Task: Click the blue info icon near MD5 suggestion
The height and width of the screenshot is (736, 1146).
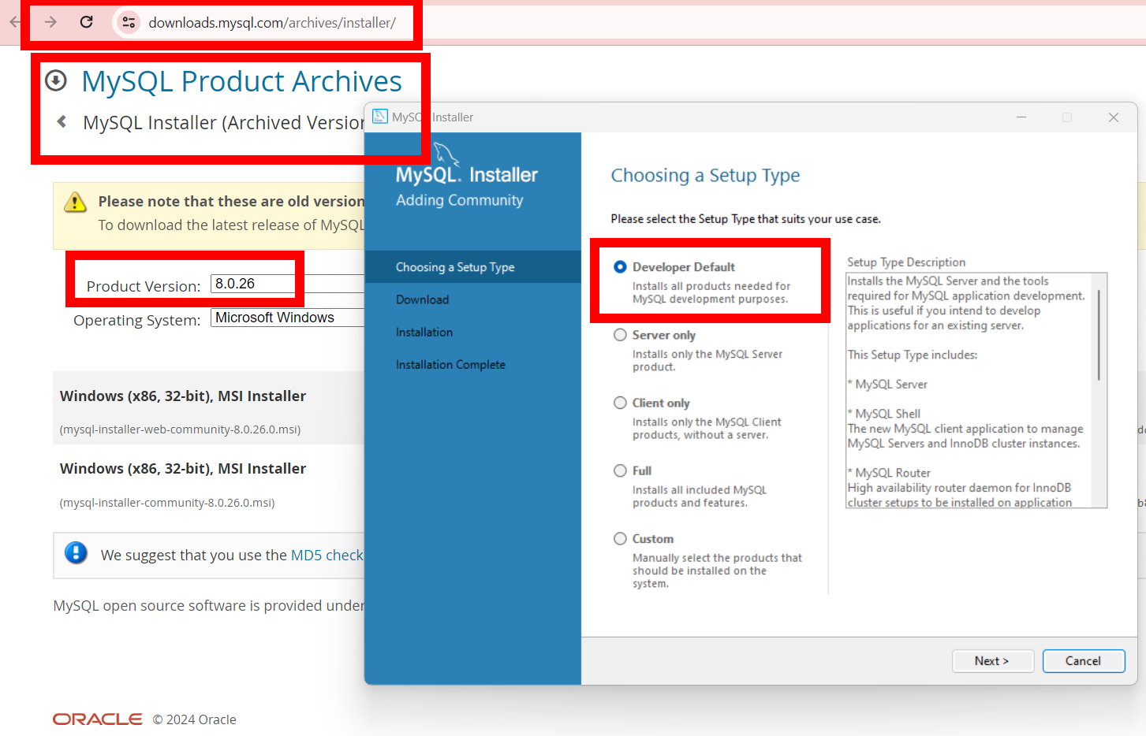Action: (x=76, y=553)
